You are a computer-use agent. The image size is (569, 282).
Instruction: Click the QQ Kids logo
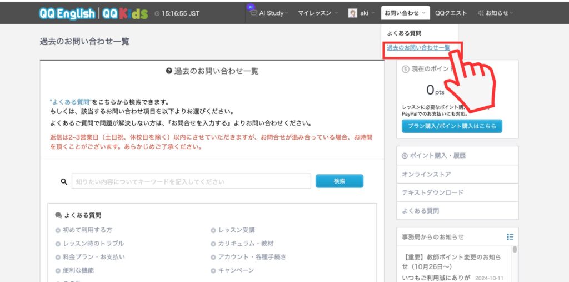tap(125, 13)
